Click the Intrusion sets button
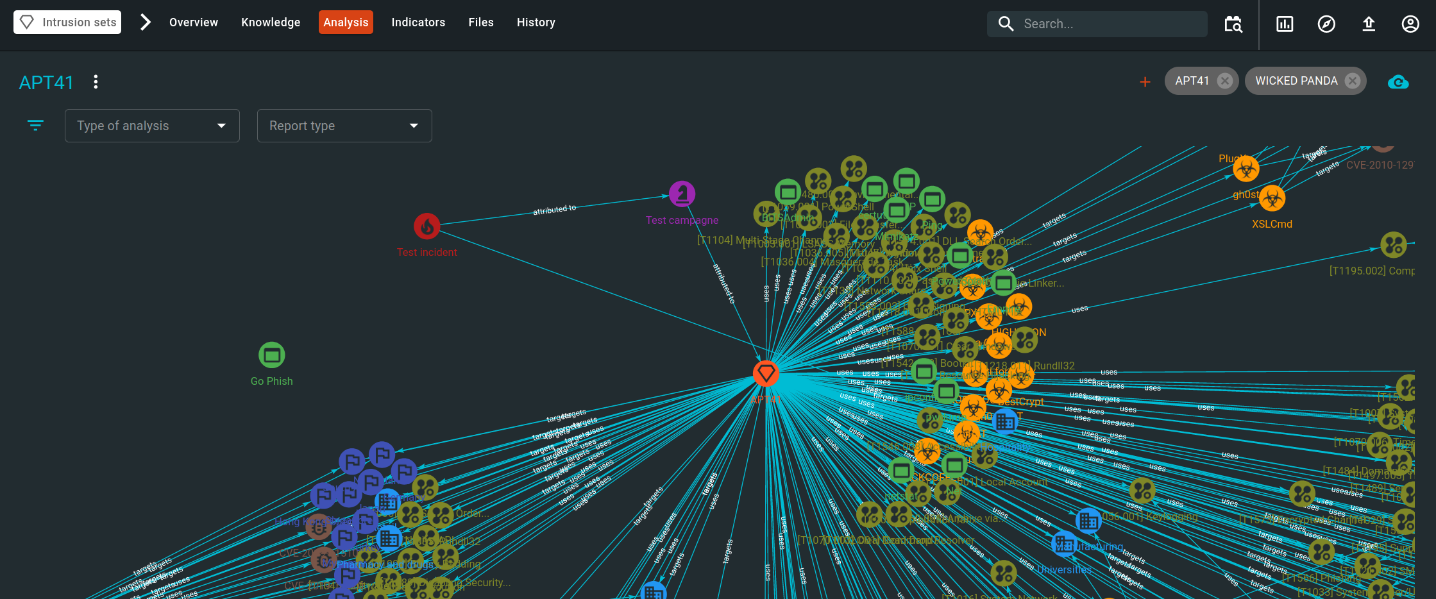The image size is (1436, 599). 67,21
